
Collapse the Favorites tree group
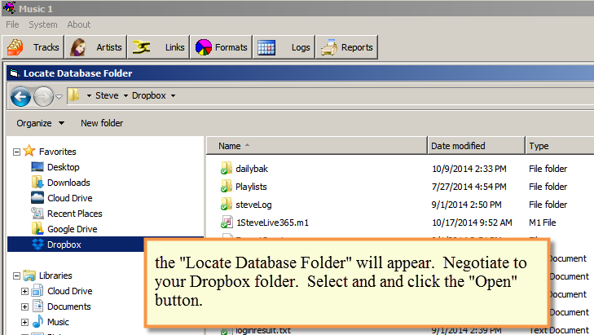tap(16, 152)
